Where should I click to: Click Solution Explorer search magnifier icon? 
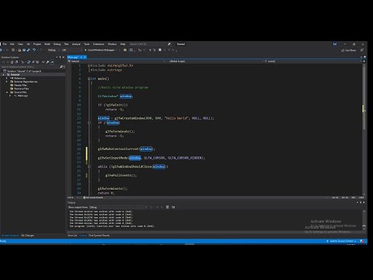61,67
